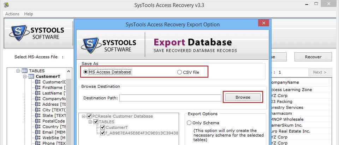Viewport: 339px width, 145px height.
Task: Click the SysTools logo in main window
Action: tap(37, 33)
